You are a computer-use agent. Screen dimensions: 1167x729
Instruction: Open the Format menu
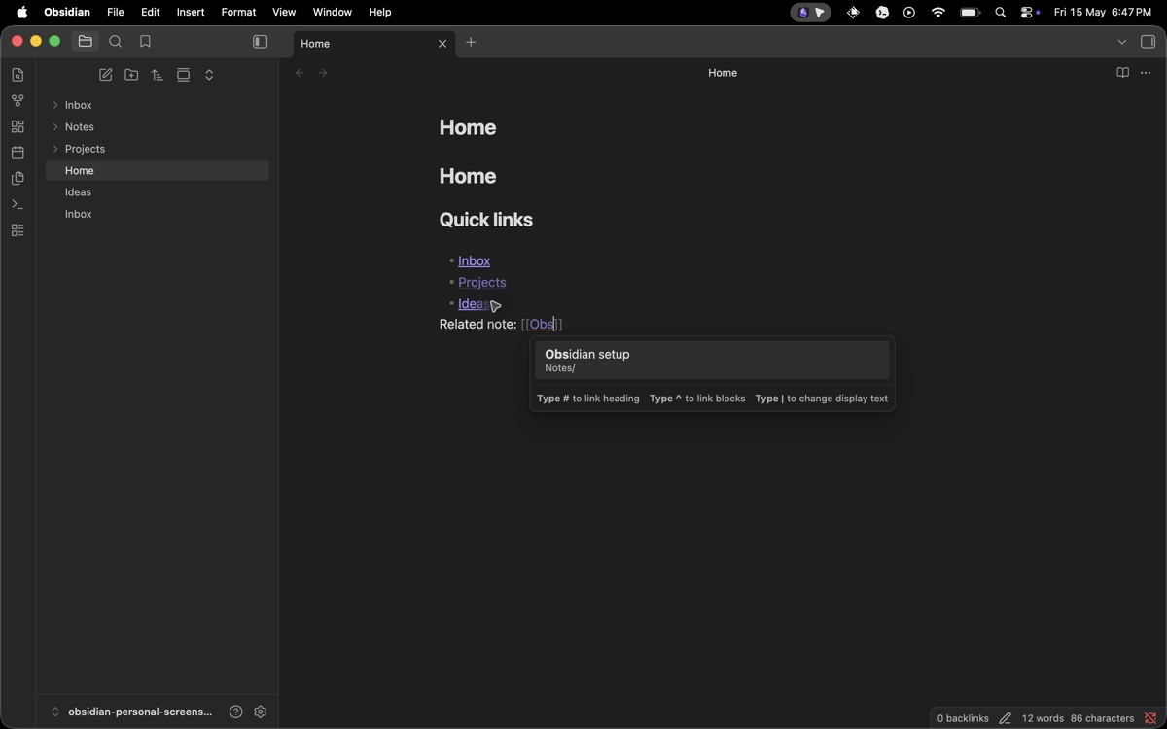tap(238, 13)
